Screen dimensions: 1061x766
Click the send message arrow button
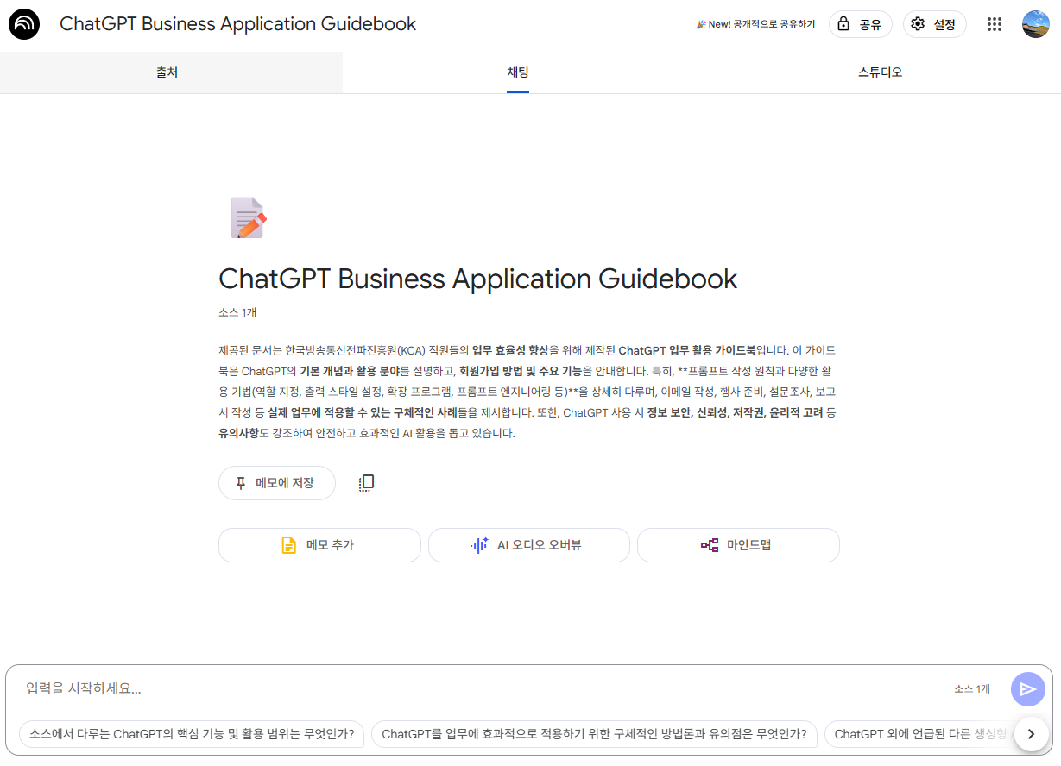click(1027, 688)
